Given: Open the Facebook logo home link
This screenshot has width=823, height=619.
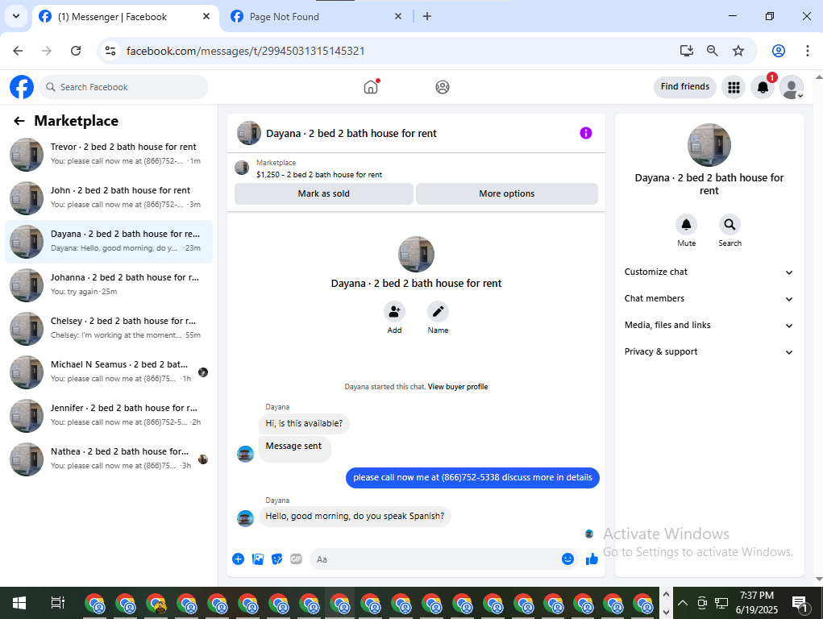Looking at the screenshot, I should (x=22, y=87).
